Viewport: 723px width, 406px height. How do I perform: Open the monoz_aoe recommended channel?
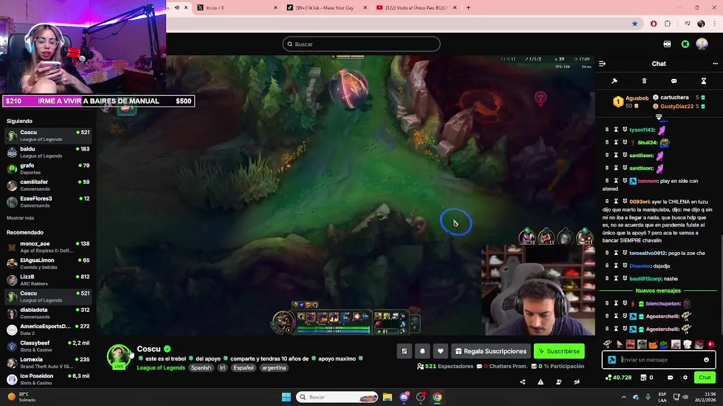point(48,247)
